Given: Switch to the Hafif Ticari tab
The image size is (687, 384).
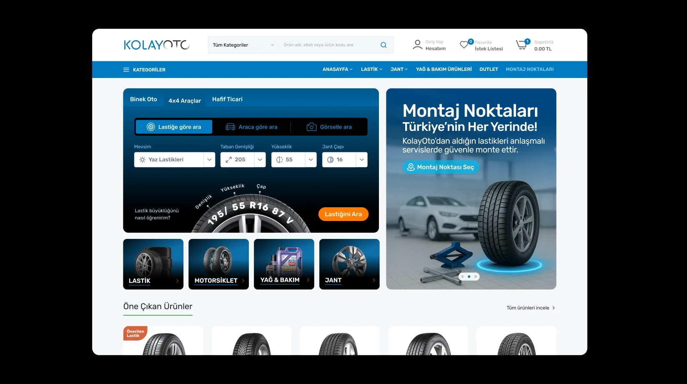Looking at the screenshot, I should point(227,99).
